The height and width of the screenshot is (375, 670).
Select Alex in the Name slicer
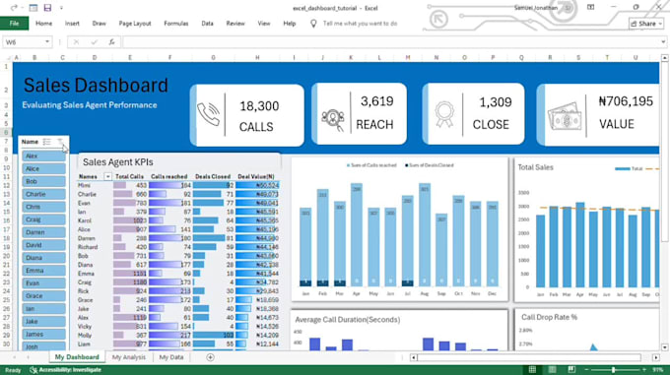coord(43,156)
